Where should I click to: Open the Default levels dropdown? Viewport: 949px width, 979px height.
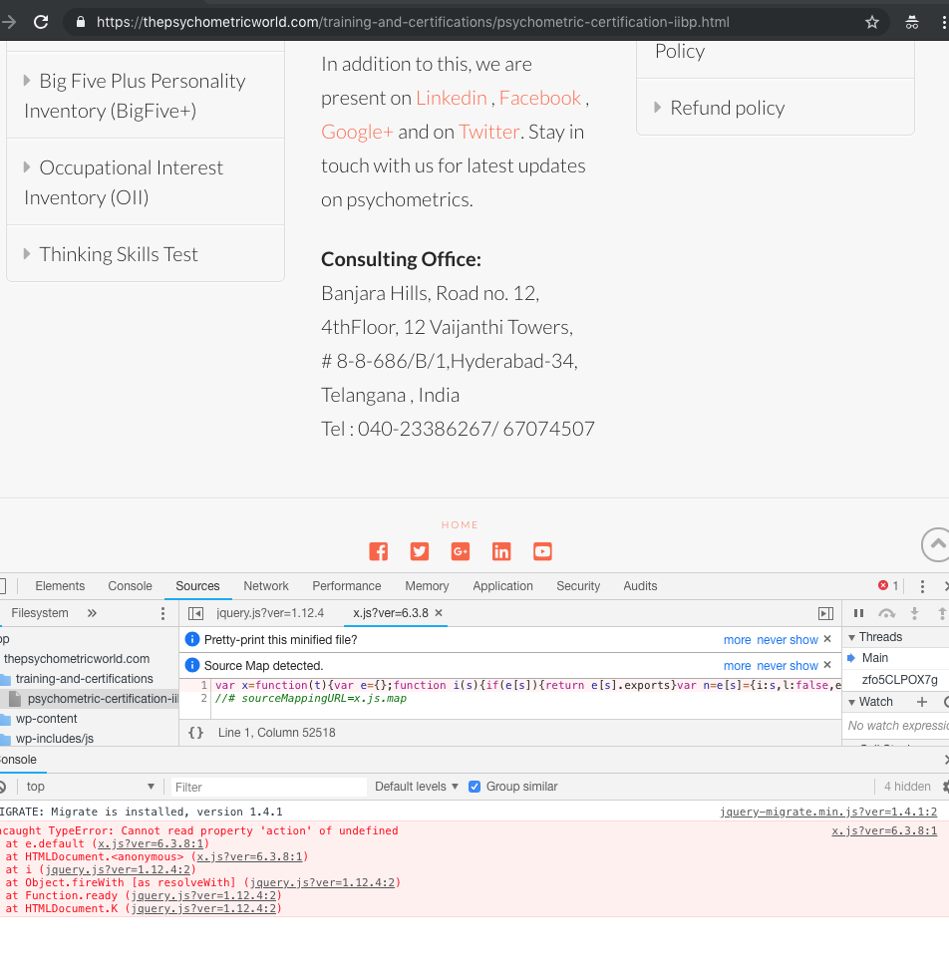coord(417,787)
